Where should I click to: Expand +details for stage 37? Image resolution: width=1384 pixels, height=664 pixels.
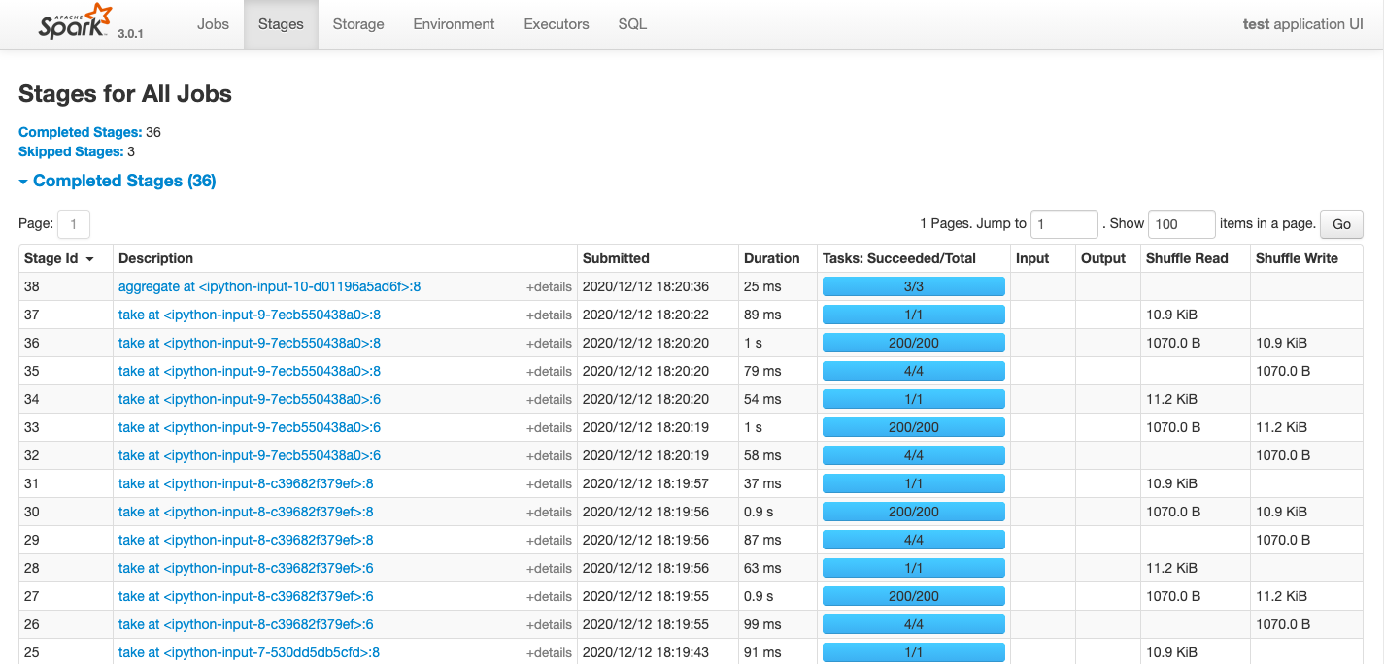[549, 315]
